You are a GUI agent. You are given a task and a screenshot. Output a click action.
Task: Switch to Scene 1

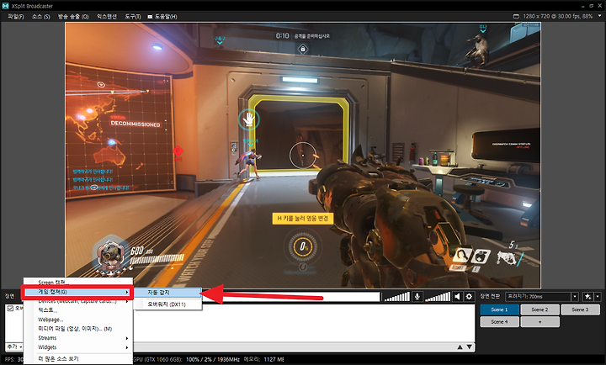coord(499,309)
